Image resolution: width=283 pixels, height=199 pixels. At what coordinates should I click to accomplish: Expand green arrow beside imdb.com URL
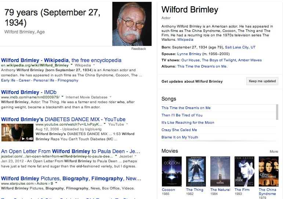click(x=62, y=97)
